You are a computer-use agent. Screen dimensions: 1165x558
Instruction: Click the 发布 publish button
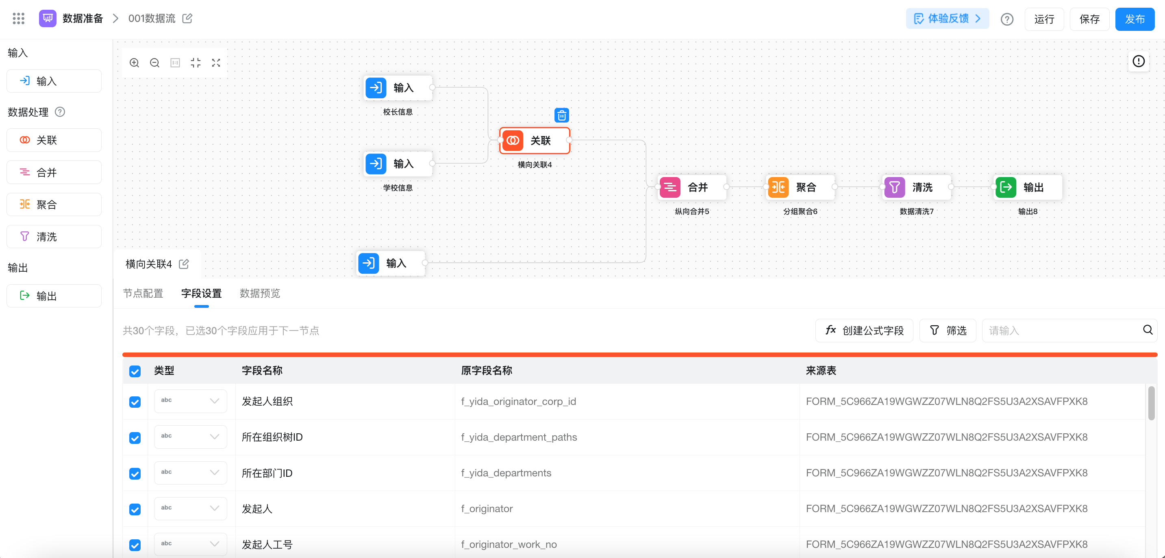point(1135,19)
